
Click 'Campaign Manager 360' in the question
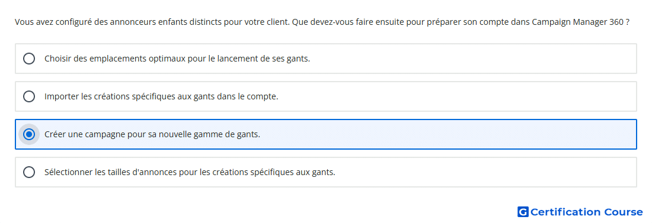(577, 22)
